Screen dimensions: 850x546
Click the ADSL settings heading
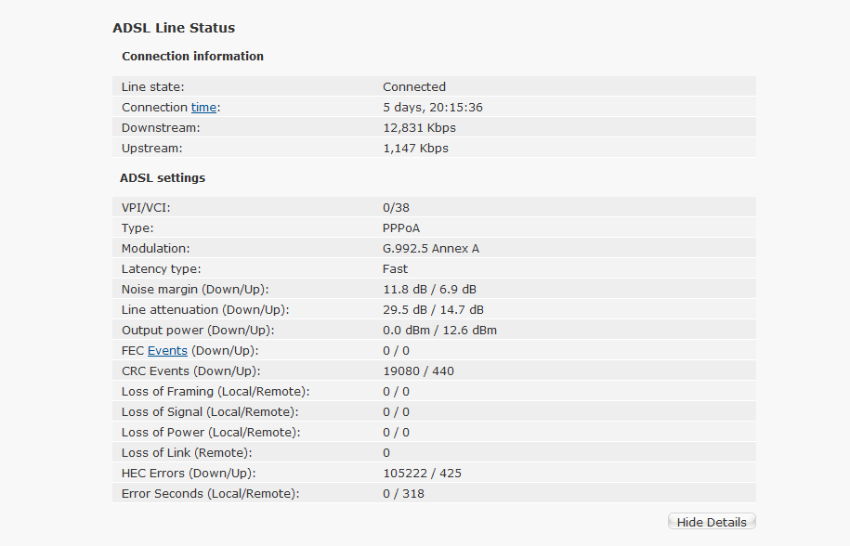click(163, 177)
